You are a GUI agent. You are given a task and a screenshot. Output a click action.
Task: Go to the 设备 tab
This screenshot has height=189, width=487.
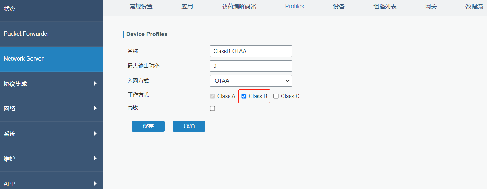[339, 7]
